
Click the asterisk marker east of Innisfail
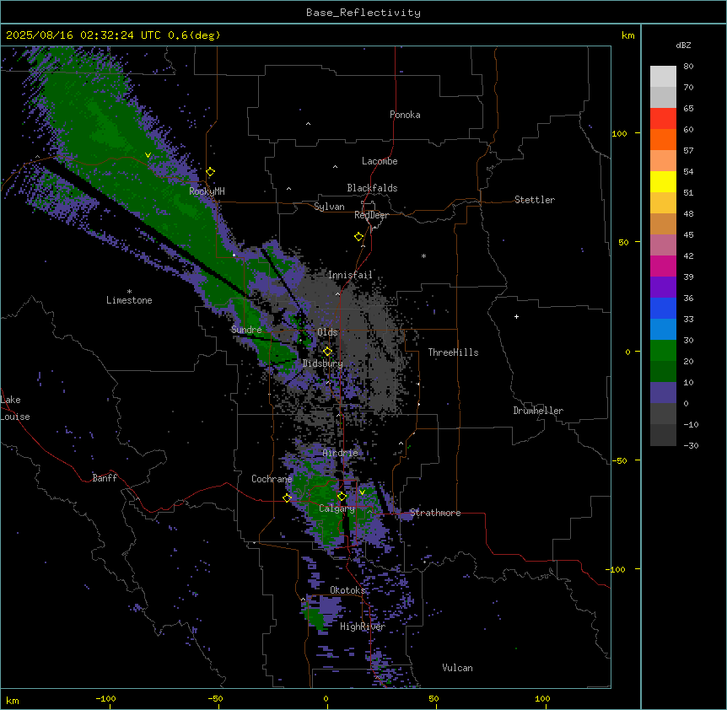(x=423, y=255)
